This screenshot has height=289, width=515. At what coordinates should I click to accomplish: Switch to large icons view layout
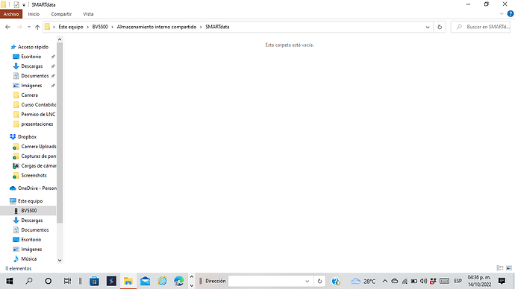pyautogui.click(x=509, y=268)
